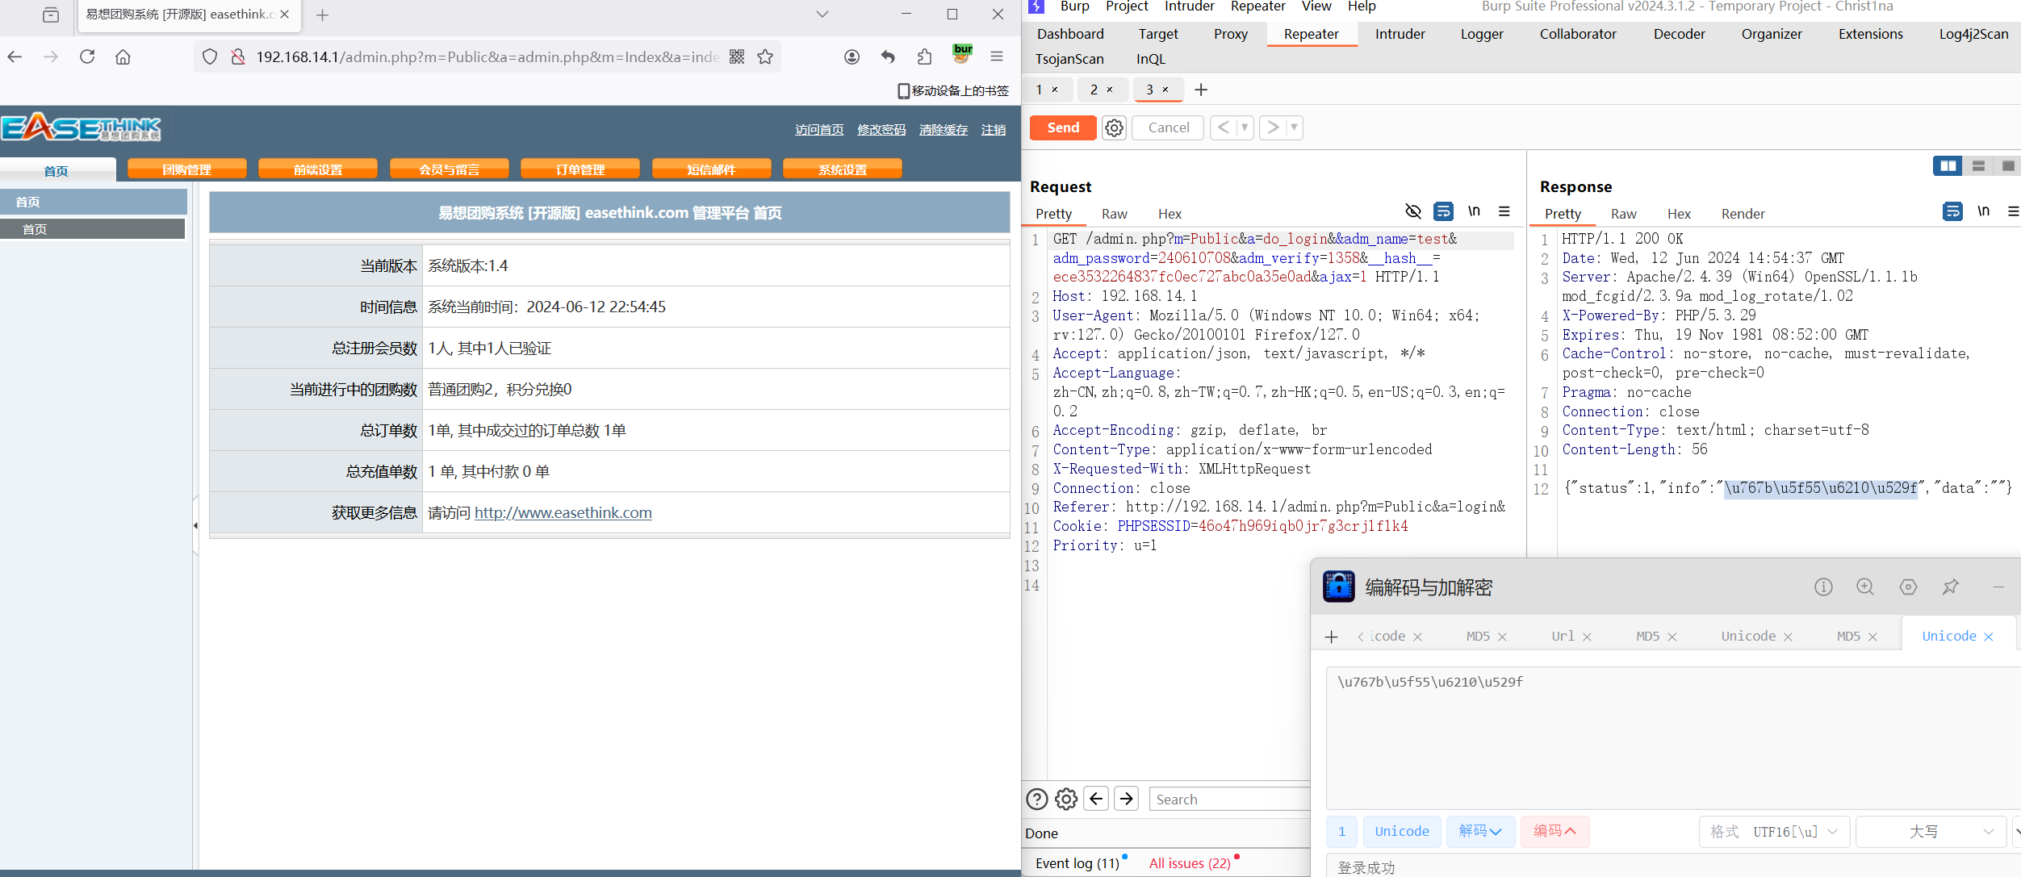
Task: Open the http://www.easethink.com link
Action: point(563,513)
